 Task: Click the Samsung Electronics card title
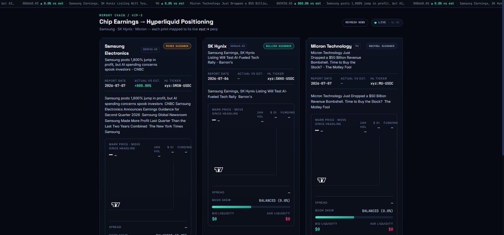pos(117,50)
